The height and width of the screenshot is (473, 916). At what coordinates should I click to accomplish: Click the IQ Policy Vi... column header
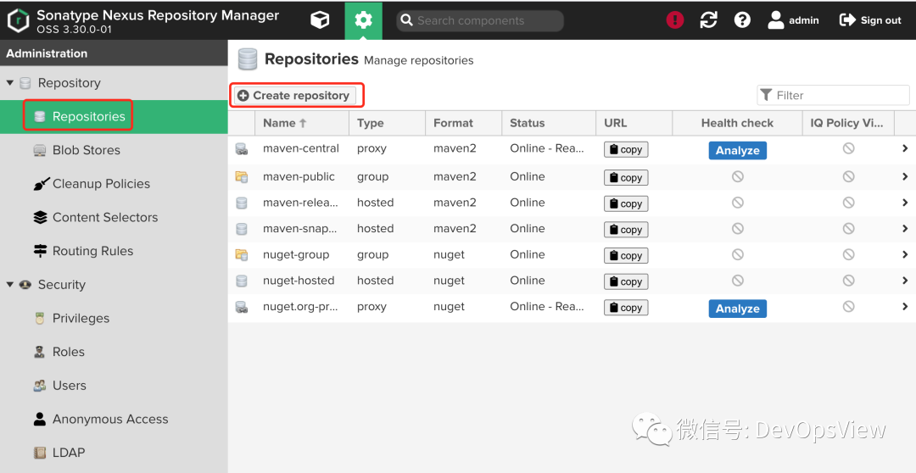point(848,123)
